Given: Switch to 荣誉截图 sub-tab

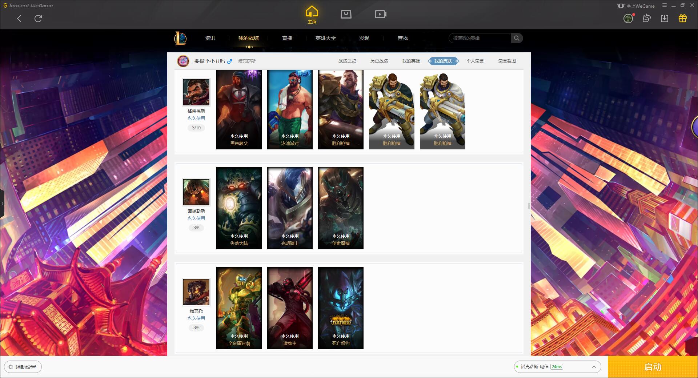Looking at the screenshot, I should pyautogui.click(x=507, y=61).
